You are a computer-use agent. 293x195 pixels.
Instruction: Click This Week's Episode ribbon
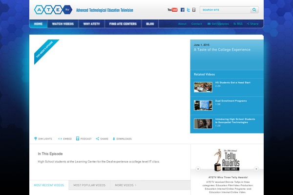point(45,50)
